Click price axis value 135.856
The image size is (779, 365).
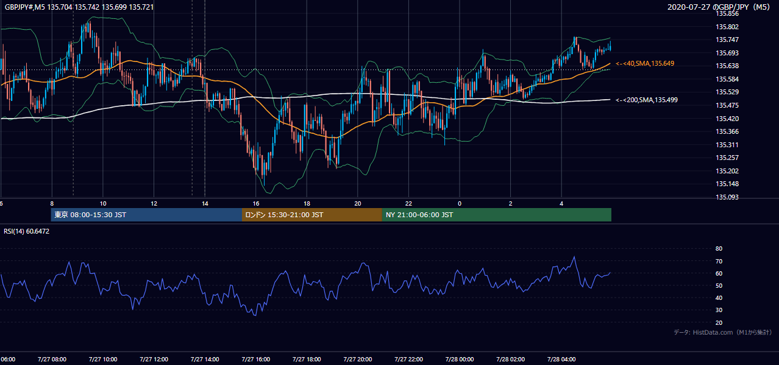pos(727,13)
